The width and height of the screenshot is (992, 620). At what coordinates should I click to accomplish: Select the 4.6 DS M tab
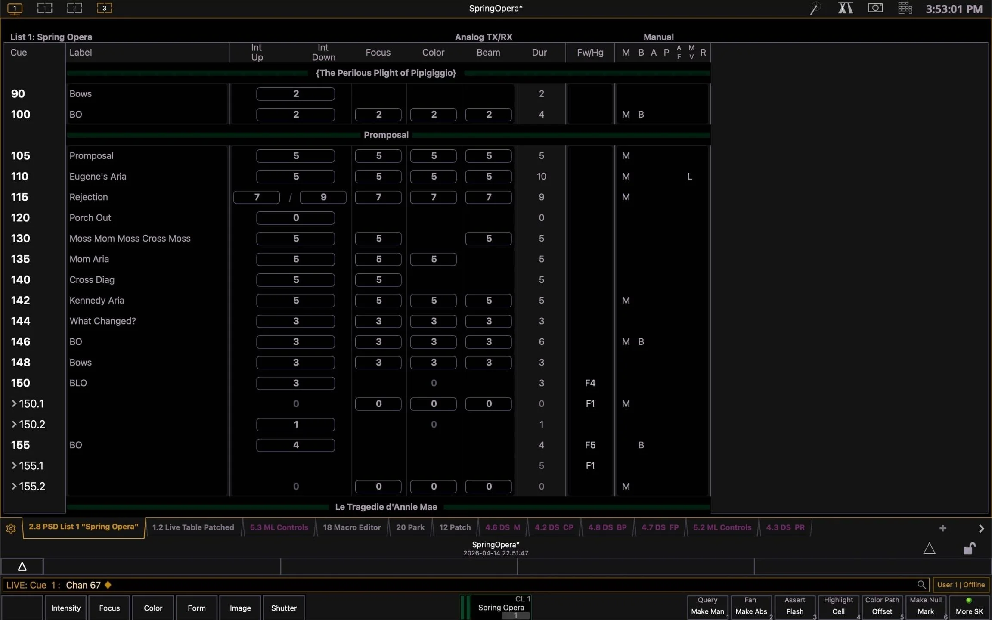pos(502,527)
